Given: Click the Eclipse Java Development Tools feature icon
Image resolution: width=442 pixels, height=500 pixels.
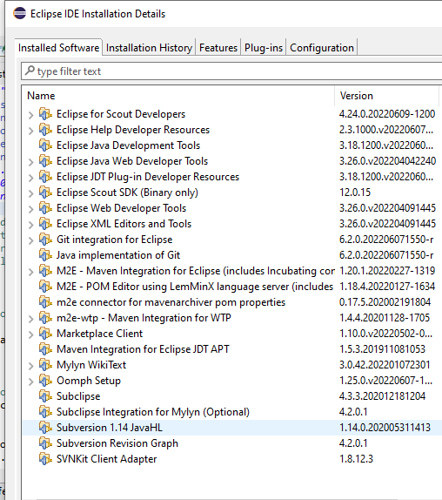Looking at the screenshot, I should pos(45,145).
